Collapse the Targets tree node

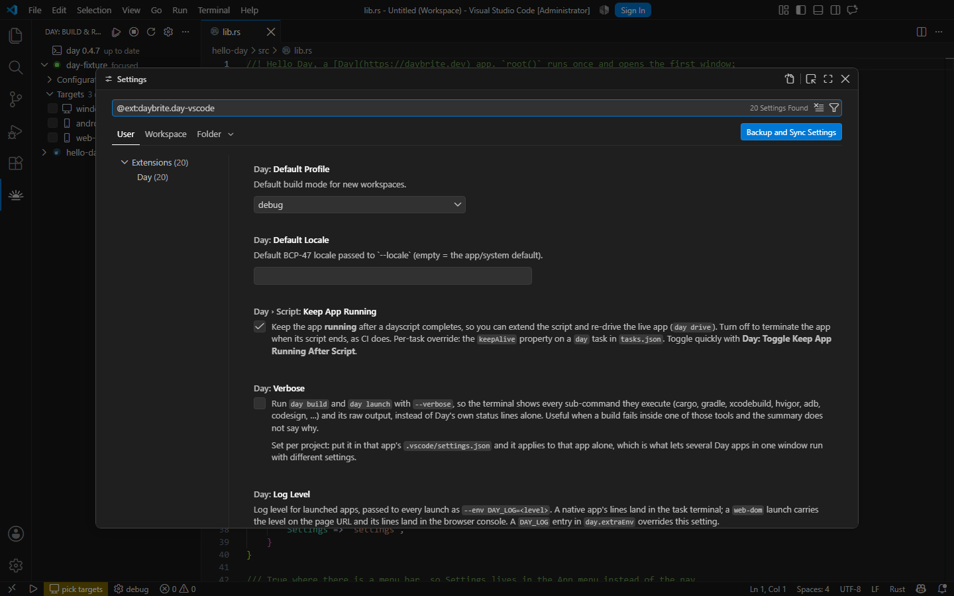pos(50,94)
